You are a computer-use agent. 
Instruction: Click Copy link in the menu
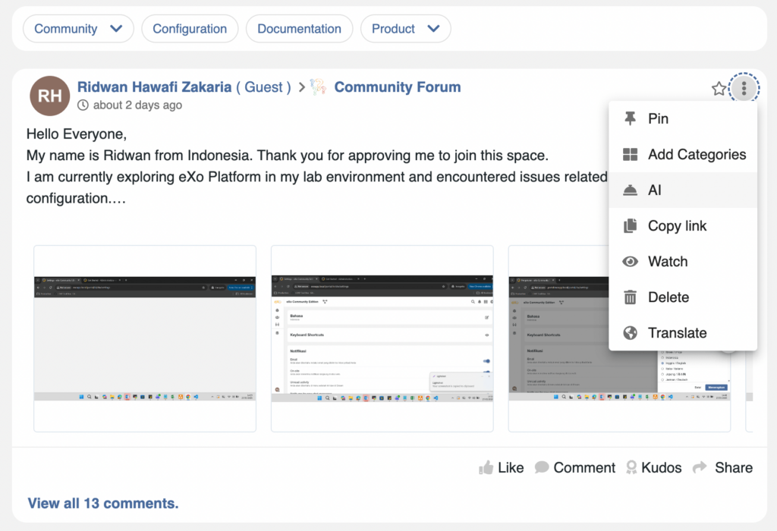(676, 226)
